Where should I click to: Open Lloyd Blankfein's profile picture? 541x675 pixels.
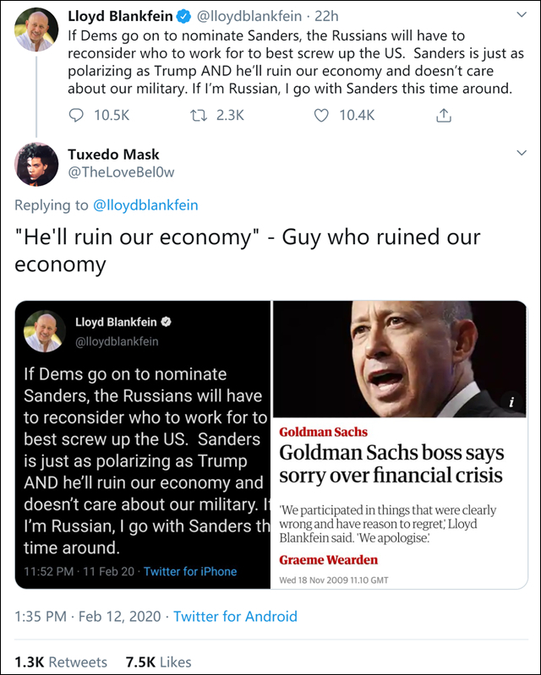(36, 29)
